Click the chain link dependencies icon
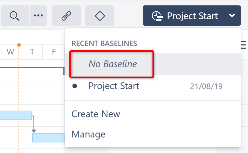Screen dimensions: 248x153 (x=66, y=16)
